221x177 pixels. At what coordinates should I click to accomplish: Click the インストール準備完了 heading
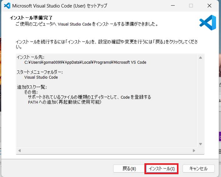(31, 18)
